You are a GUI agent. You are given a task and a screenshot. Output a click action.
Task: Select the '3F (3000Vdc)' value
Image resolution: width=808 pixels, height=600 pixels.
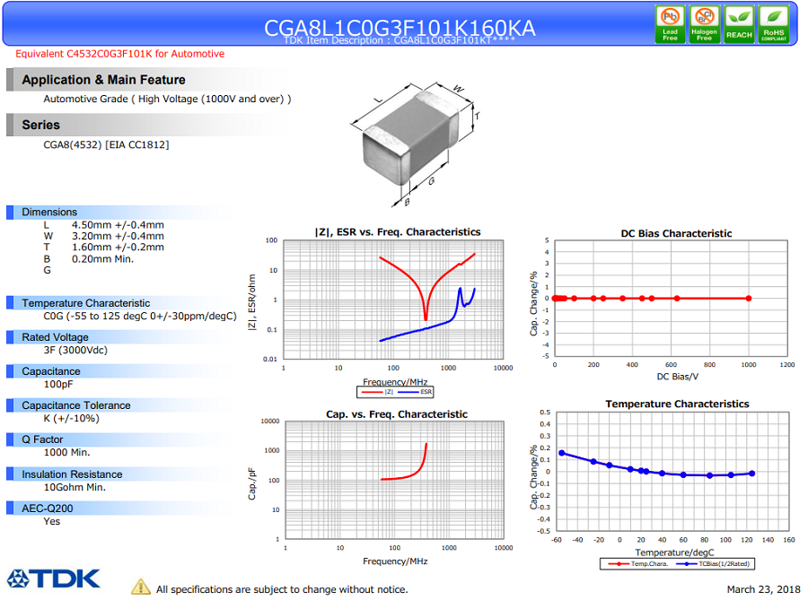(x=75, y=350)
